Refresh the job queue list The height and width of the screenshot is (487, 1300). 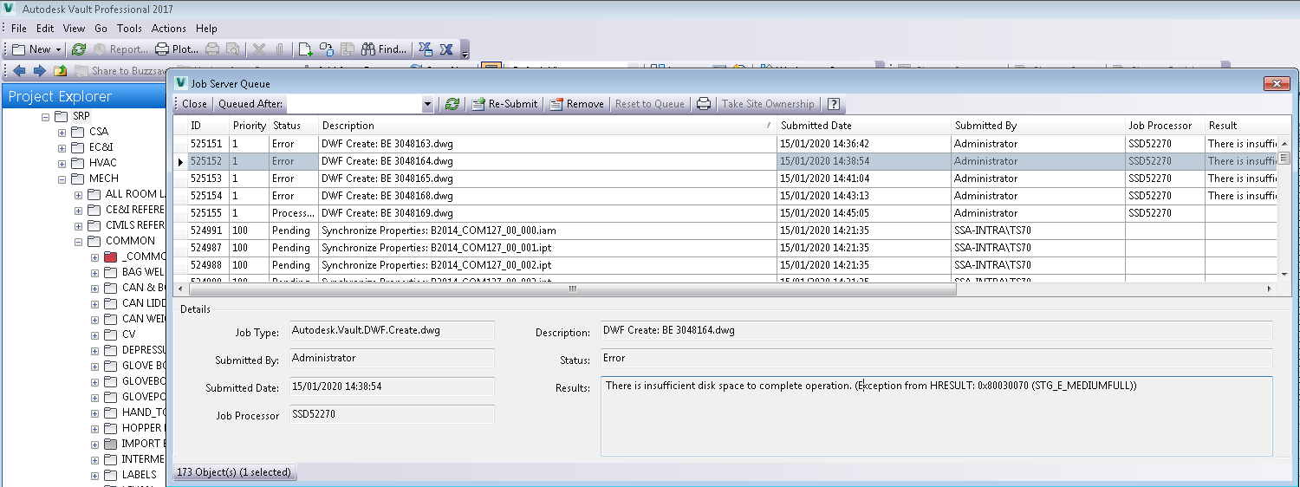(452, 104)
